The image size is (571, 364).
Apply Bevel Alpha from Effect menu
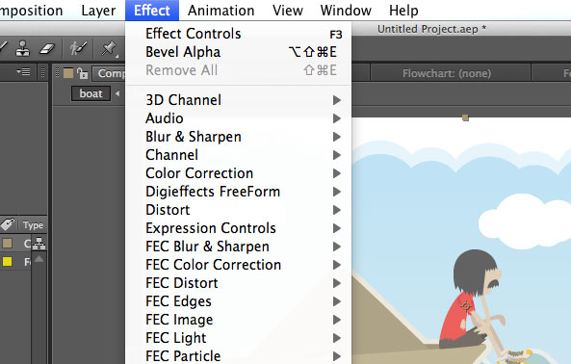239,52
